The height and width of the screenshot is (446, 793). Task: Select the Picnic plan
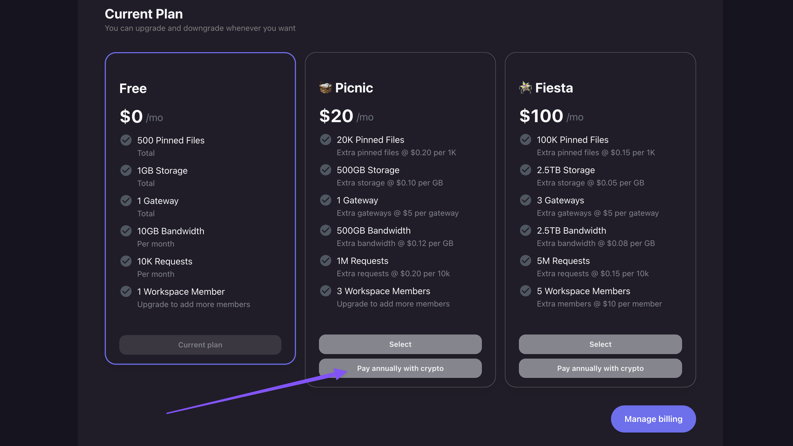pyautogui.click(x=400, y=344)
